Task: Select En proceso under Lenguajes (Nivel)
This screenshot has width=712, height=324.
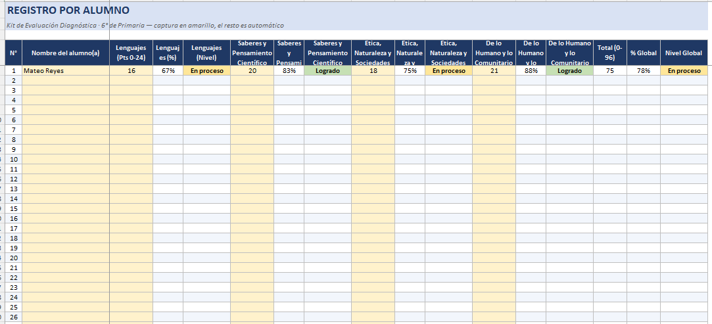Action: [206, 71]
